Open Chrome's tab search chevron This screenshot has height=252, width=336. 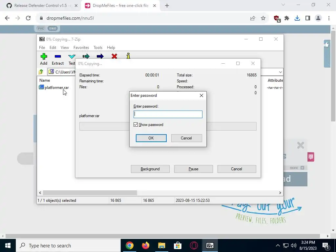[x=283, y=5]
